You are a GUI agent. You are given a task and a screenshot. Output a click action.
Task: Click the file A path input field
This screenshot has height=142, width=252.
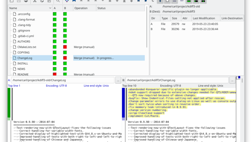coord(63,80)
